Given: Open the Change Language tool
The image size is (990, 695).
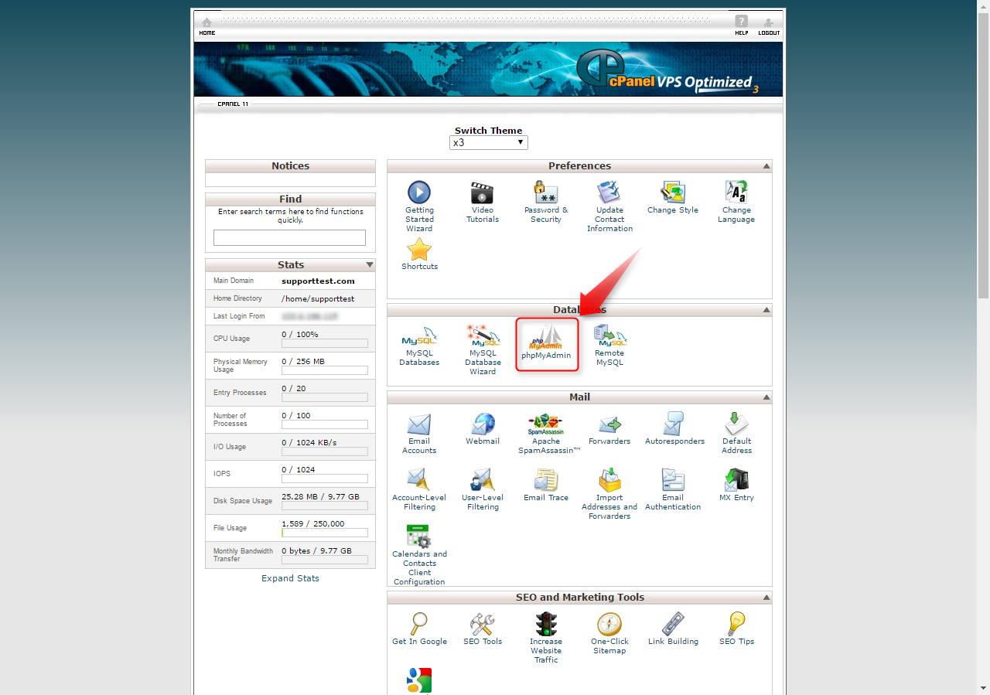Looking at the screenshot, I should 736,199.
